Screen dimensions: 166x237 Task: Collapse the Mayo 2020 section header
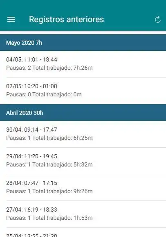(x=83, y=43)
